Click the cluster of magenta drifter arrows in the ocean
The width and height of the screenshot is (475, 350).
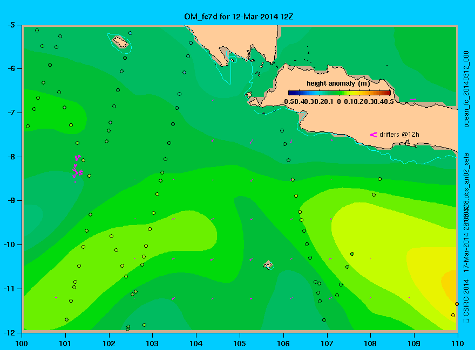pos(77,169)
